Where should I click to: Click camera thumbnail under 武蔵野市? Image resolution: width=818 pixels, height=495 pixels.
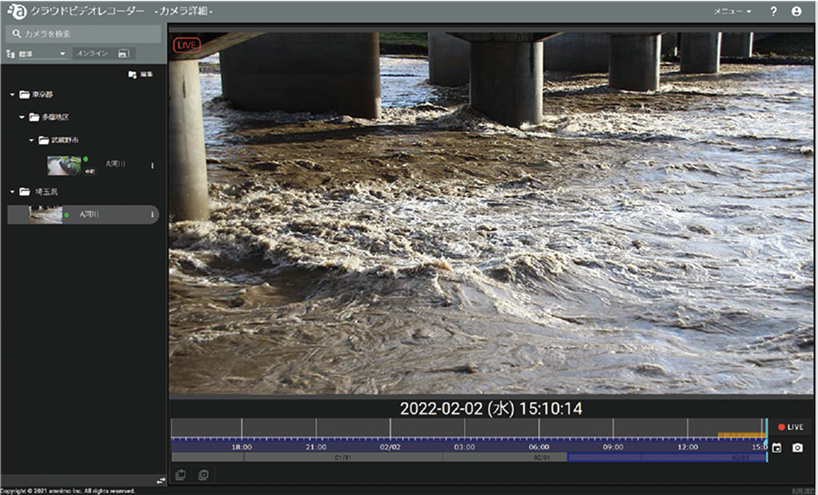pos(64,166)
